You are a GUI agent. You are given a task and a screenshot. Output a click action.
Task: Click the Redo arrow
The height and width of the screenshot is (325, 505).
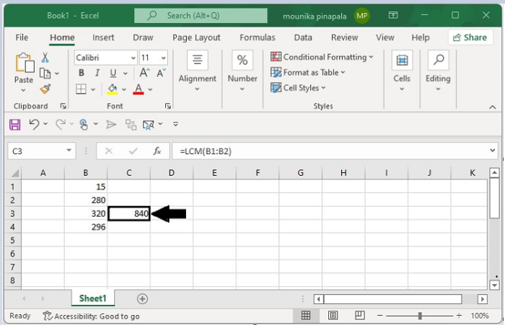coord(61,124)
